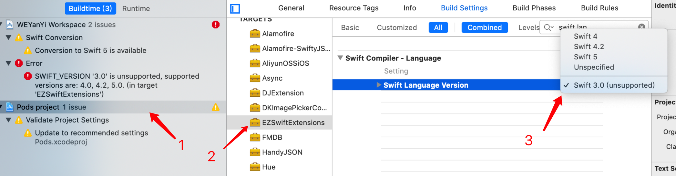Click the sidebar toggle icon beside General

[x=235, y=9]
